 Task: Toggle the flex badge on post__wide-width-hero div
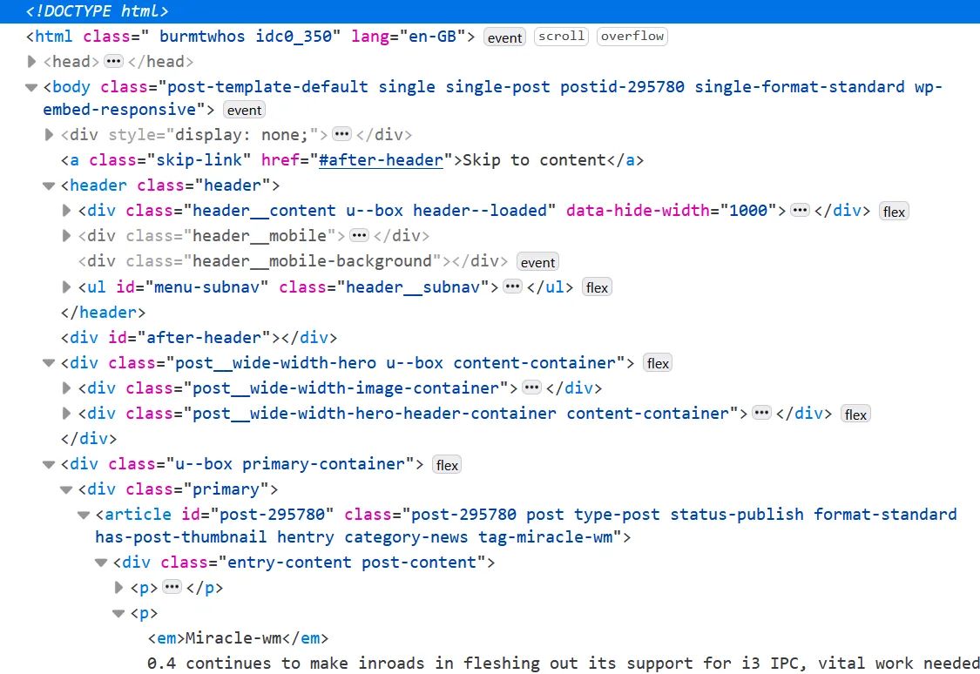tap(657, 362)
